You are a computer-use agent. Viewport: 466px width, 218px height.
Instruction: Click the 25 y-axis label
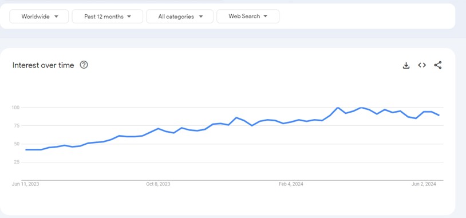coord(17,162)
